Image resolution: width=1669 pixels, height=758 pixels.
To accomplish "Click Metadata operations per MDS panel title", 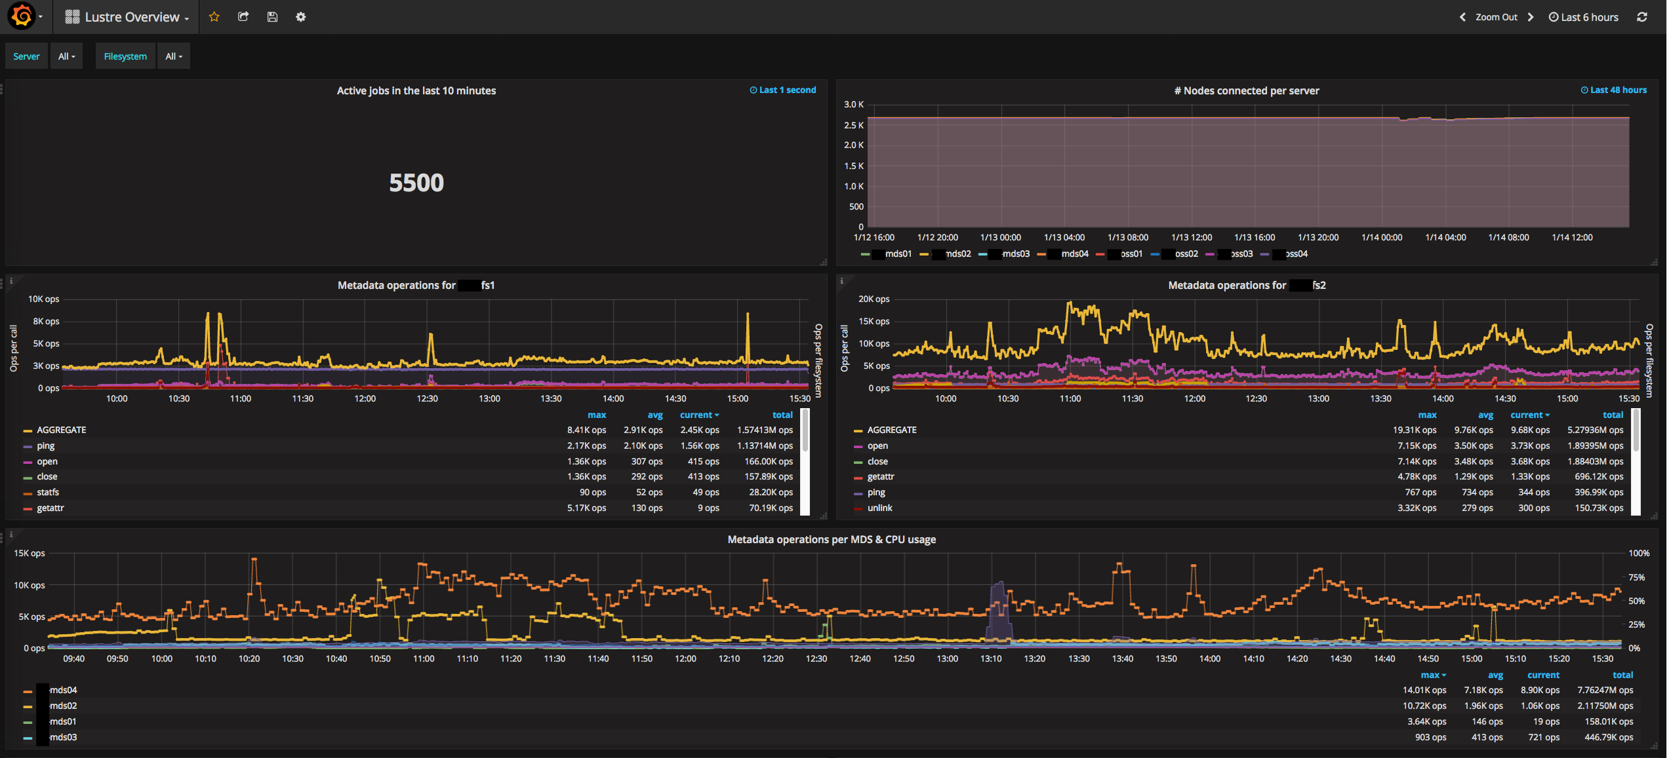I will click(x=831, y=540).
